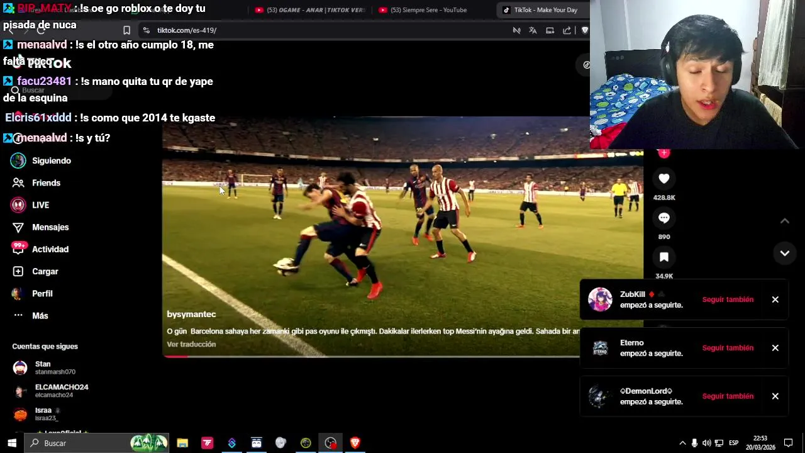
Task: Go to next video with down chevron
Action: (x=785, y=253)
